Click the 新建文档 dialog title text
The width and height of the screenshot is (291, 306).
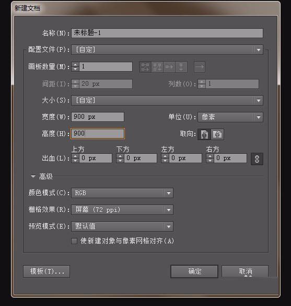[27, 8]
